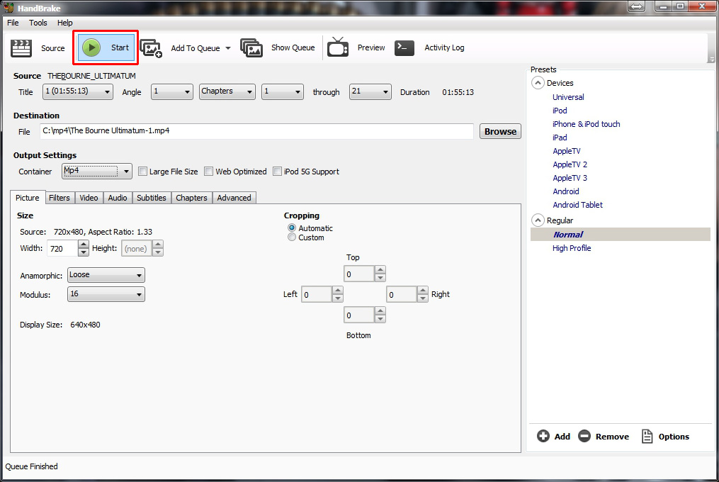Select the AppleTV 3 preset
Image resolution: width=719 pixels, height=482 pixels.
click(x=570, y=178)
